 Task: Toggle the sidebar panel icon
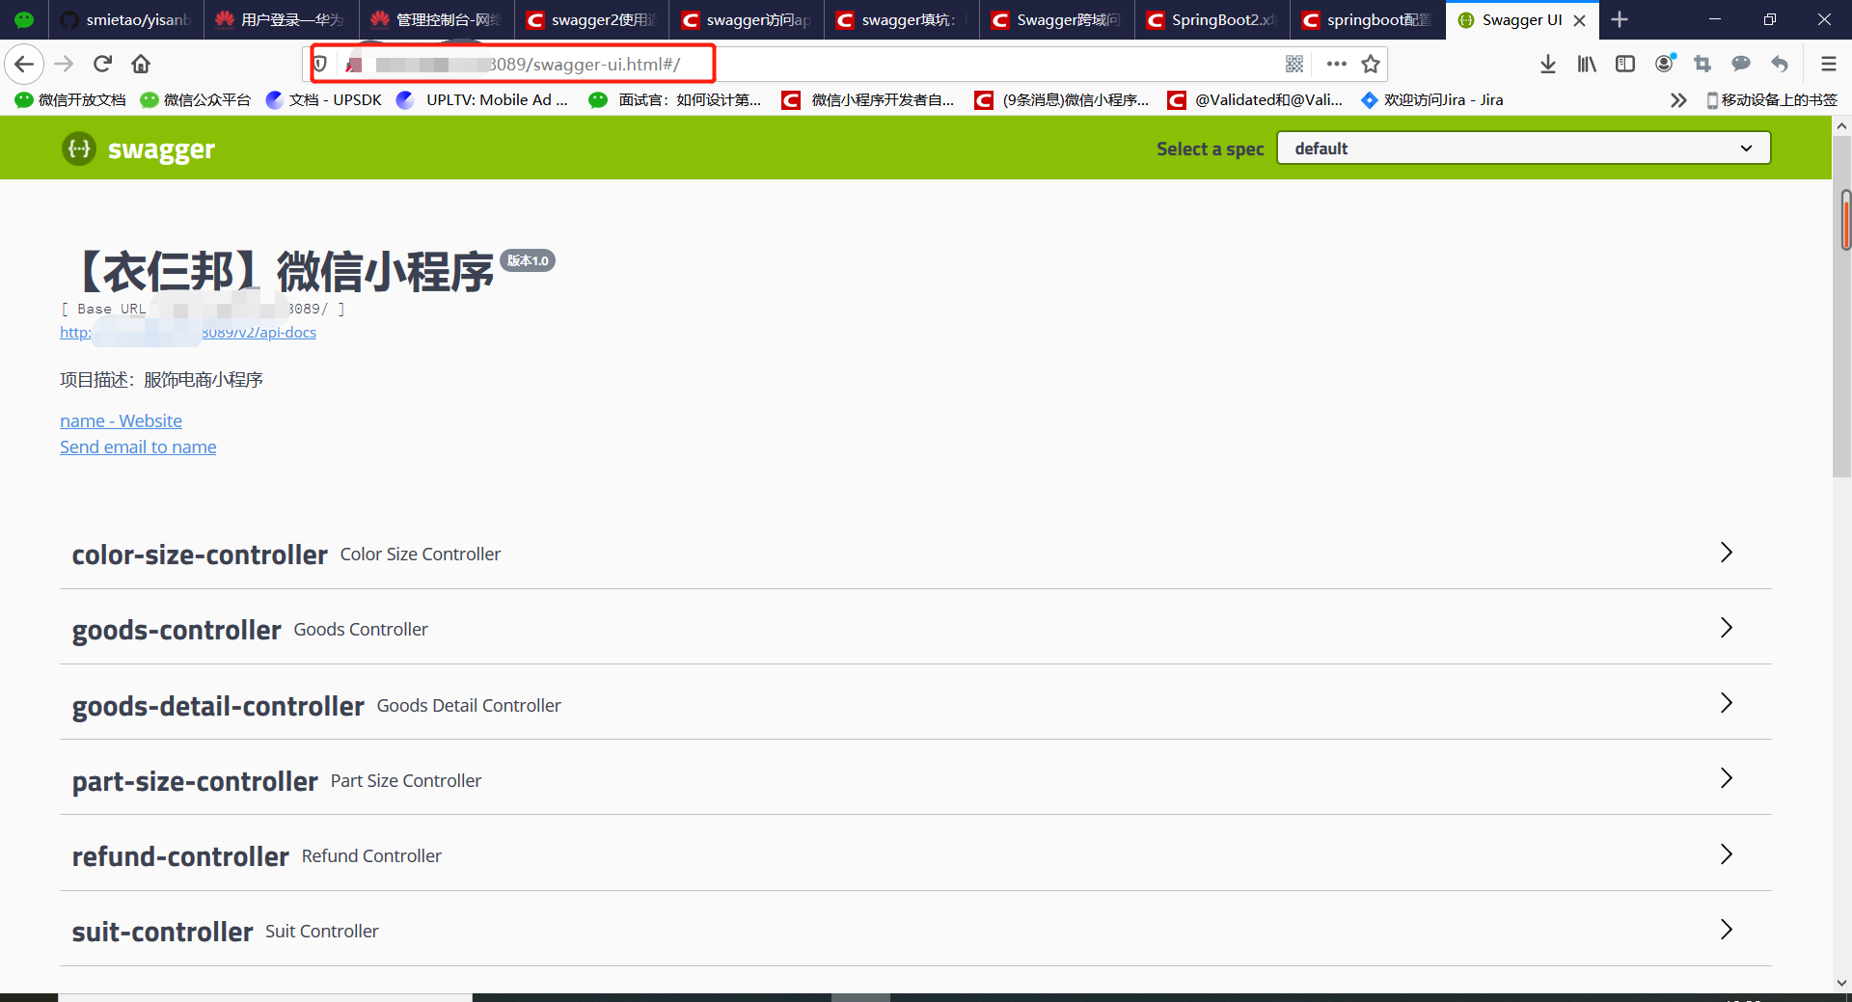pos(1625,64)
